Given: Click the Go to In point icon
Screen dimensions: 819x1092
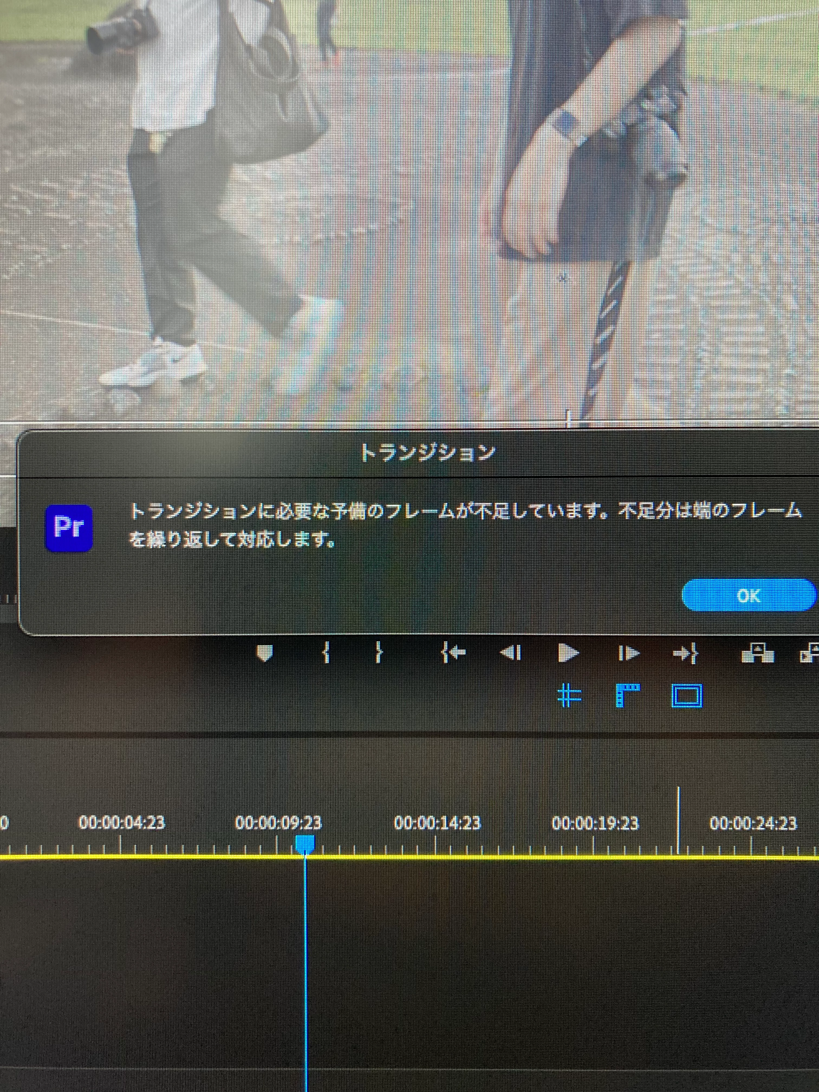Looking at the screenshot, I should [x=453, y=653].
